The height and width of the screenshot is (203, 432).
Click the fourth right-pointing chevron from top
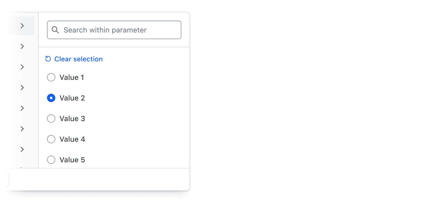click(22, 88)
